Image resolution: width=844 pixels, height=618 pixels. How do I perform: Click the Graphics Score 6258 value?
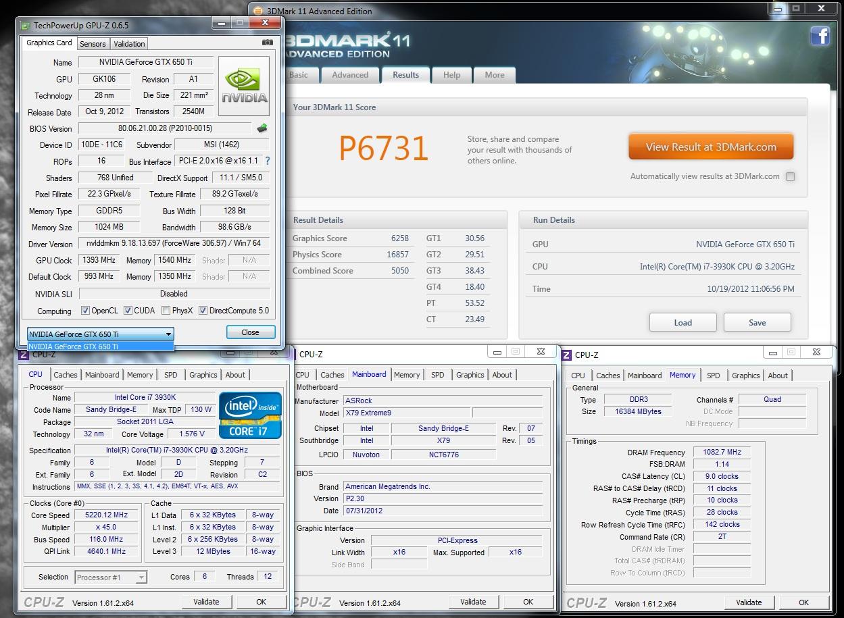400,238
